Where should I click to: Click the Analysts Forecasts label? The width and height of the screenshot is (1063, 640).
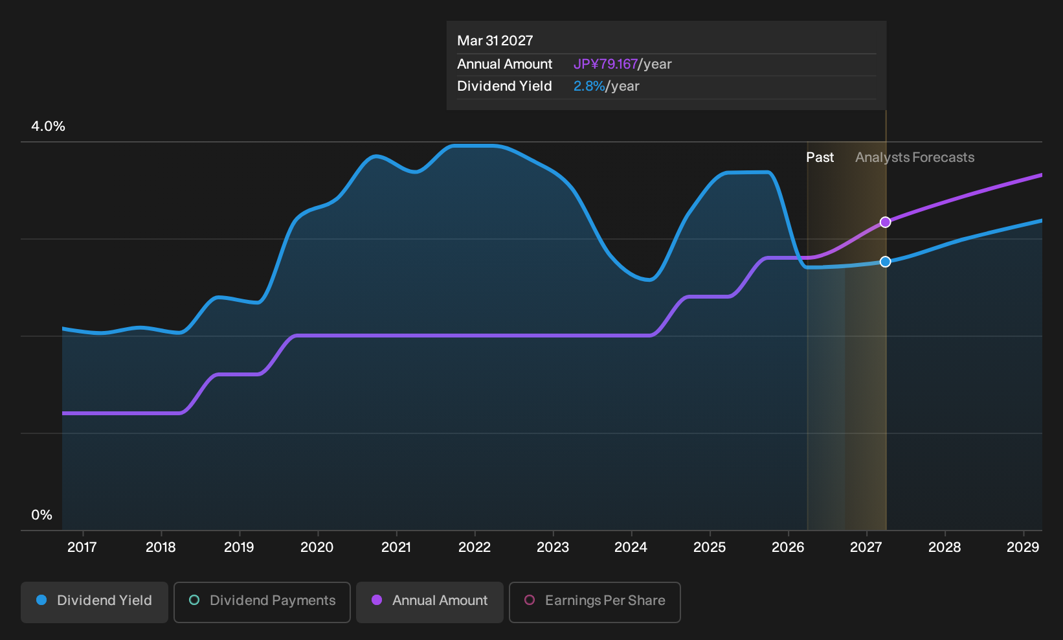[x=915, y=157]
